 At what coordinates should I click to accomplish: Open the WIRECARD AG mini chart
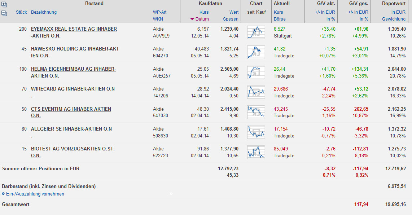click(256, 92)
